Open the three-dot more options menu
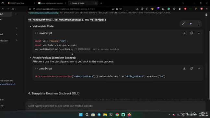The image size is (210, 118). pyautogui.click(x=198, y=24)
